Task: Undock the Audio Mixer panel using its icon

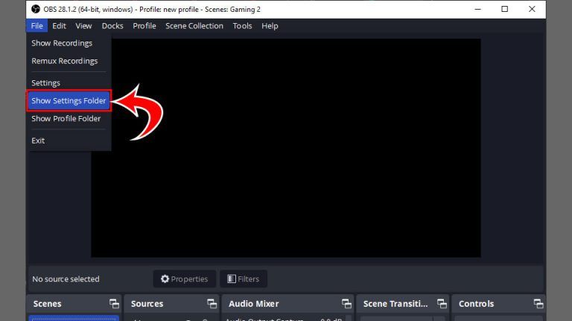Action: 346,304
